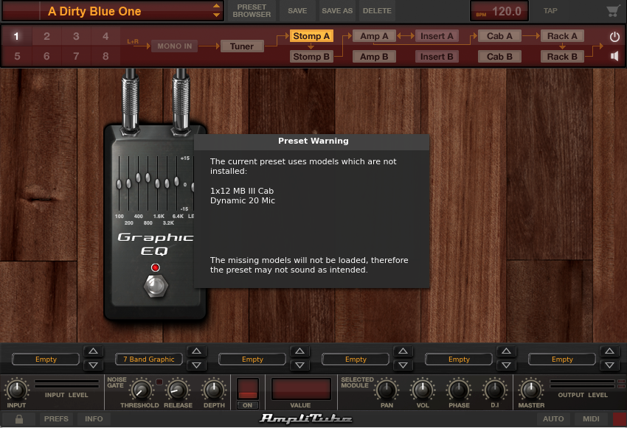Click the noise gate THRESHOLD knob
627x428 pixels.
click(x=140, y=390)
